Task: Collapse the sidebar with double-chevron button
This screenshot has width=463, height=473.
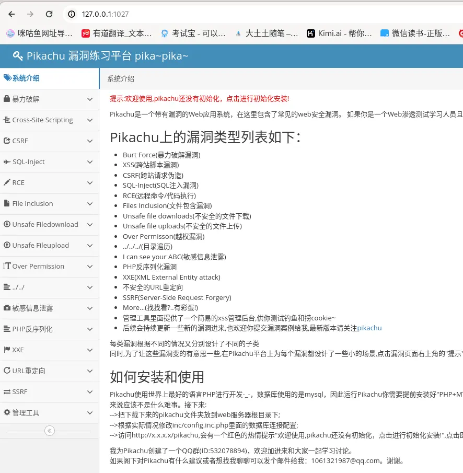Action: (50, 431)
